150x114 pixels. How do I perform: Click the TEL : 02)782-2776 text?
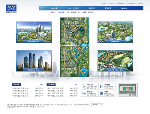[x=46, y=105]
